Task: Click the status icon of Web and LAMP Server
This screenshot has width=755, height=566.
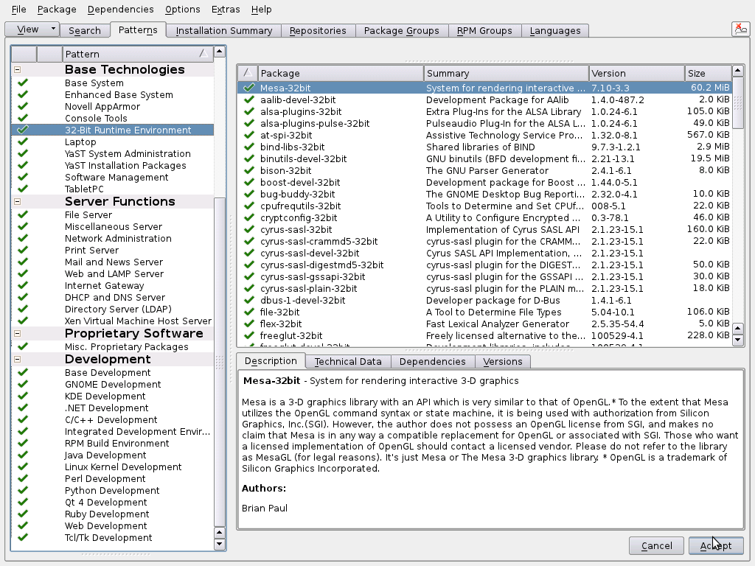Action: point(23,273)
